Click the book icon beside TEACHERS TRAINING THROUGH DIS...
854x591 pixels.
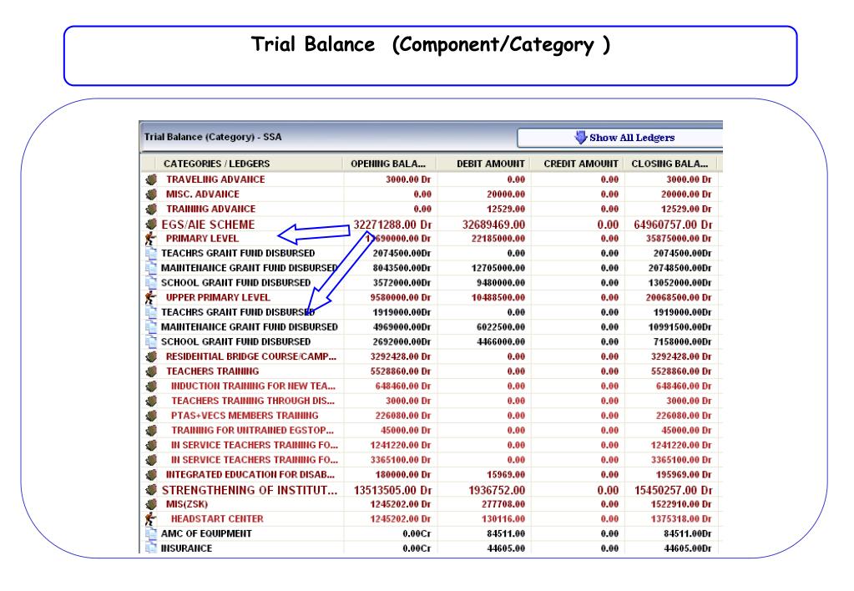tap(151, 401)
